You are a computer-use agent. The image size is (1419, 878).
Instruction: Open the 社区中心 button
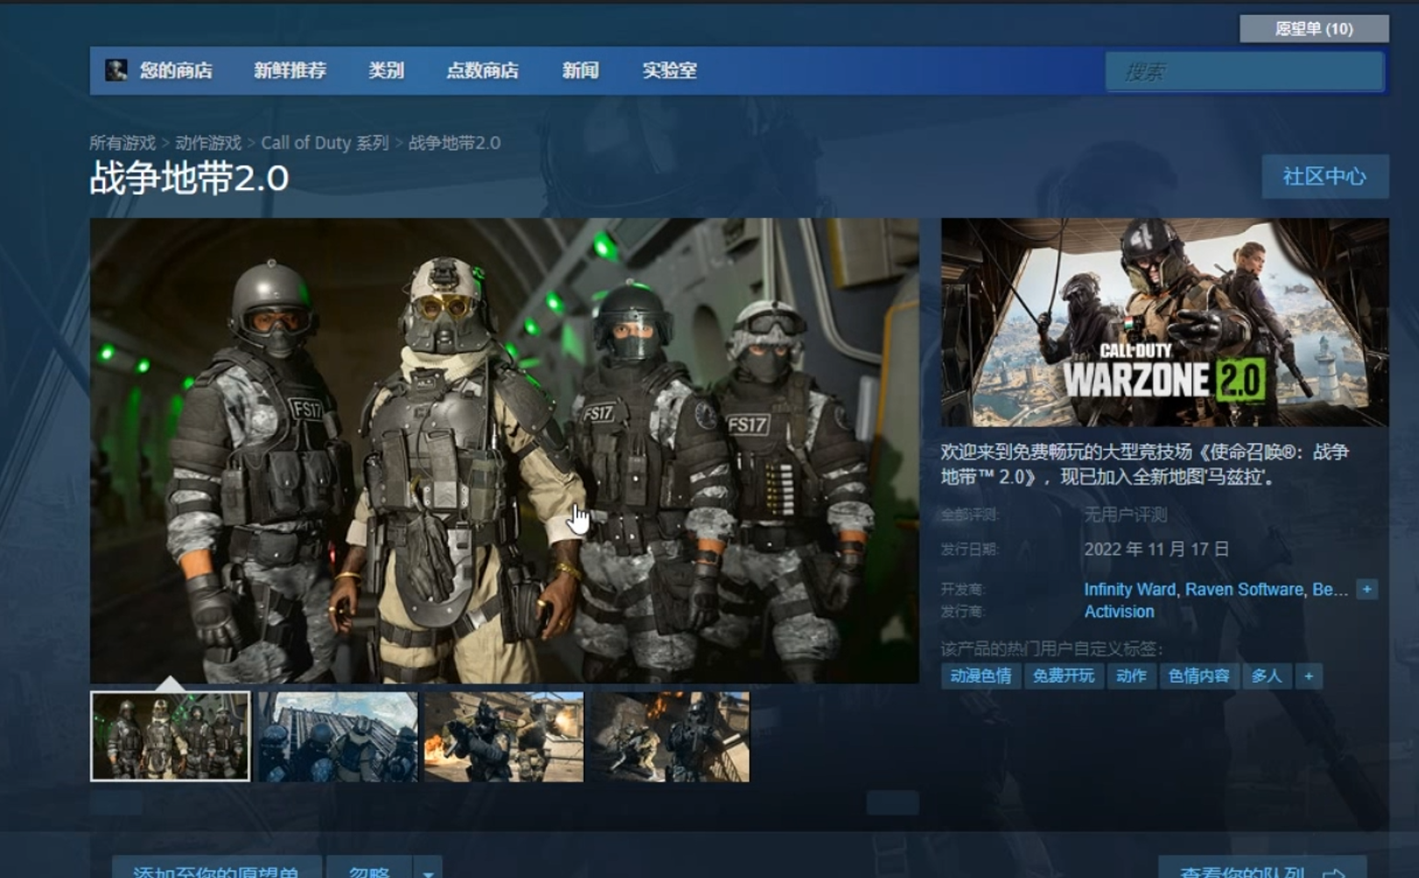tap(1324, 177)
